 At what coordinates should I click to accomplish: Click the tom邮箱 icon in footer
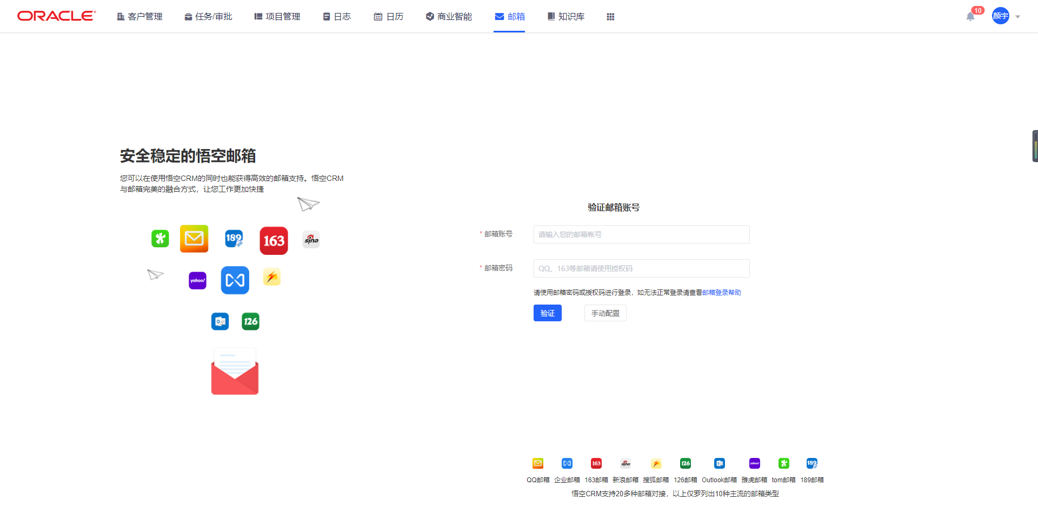[x=784, y=463]
